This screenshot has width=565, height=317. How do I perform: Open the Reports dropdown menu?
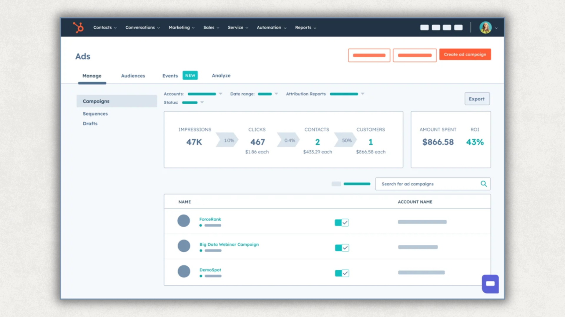point(306,27)
